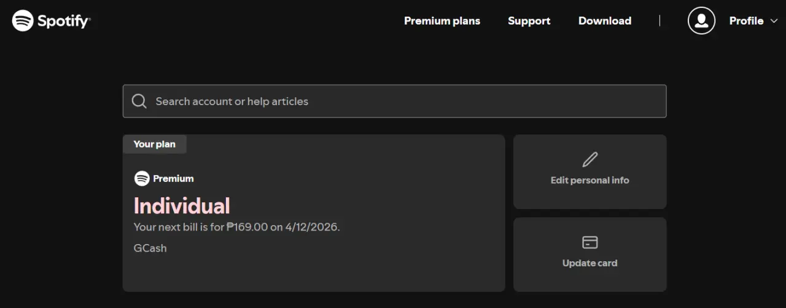Select the Profile label in header

pyautogui.click(x=746, y=21)
